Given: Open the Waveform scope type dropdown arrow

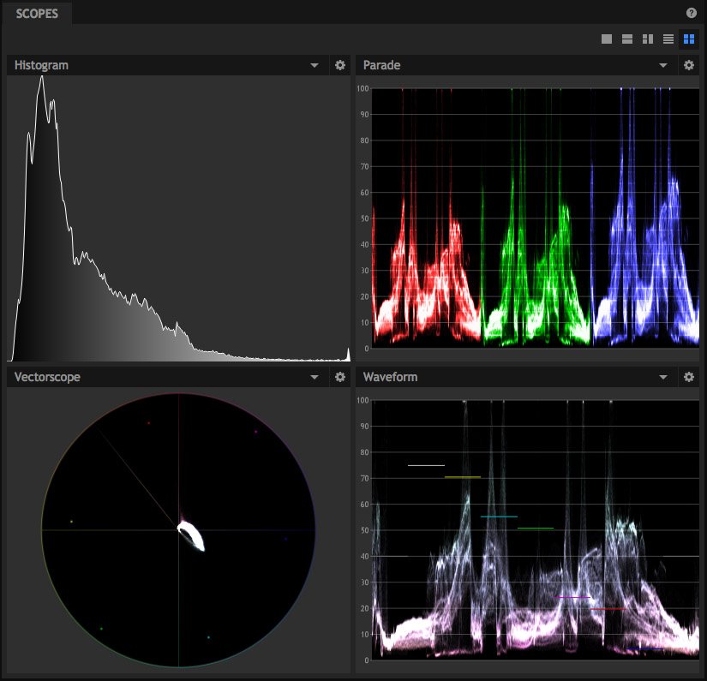Looking at the screenshot, I should pyautogui.click(x=663, y=377).
